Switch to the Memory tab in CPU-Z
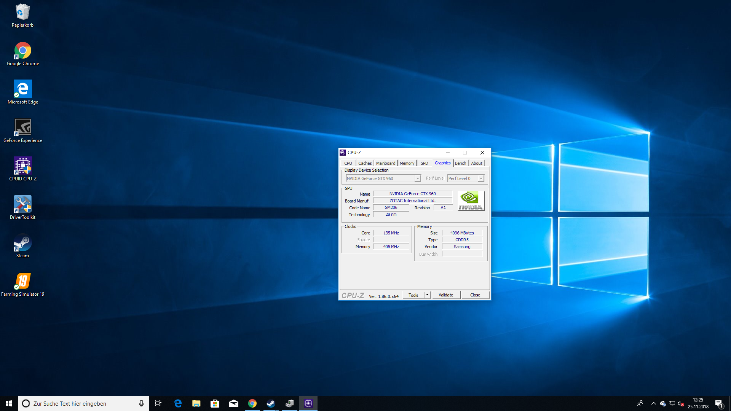Screen dimensions: 731x411 [x=407, y=163]
